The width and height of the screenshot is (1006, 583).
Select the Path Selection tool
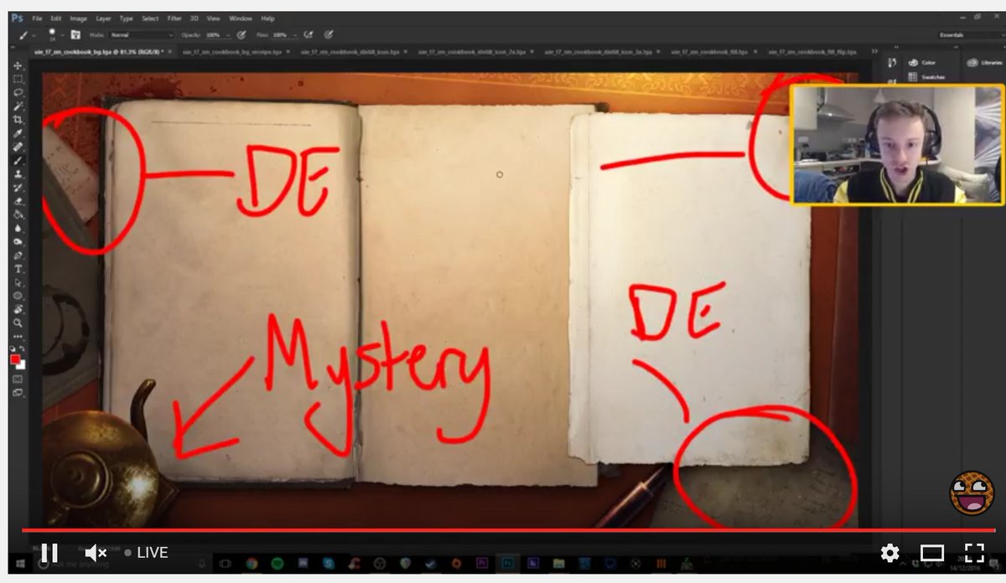coord(18,282)
